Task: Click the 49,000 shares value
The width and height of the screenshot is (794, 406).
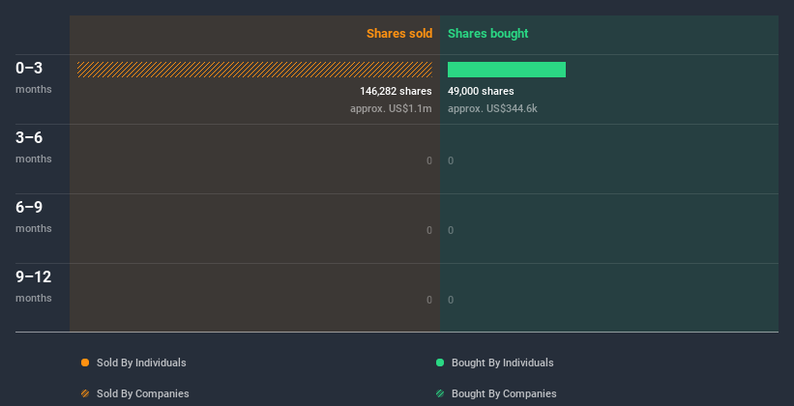Action: 481,91
